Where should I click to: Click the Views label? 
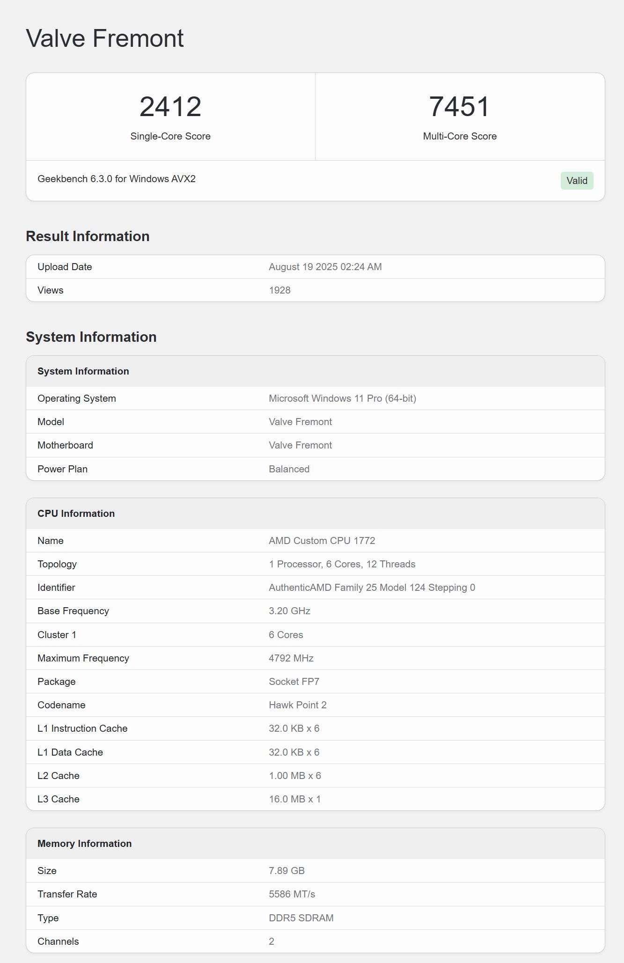[x=51, y=290]
